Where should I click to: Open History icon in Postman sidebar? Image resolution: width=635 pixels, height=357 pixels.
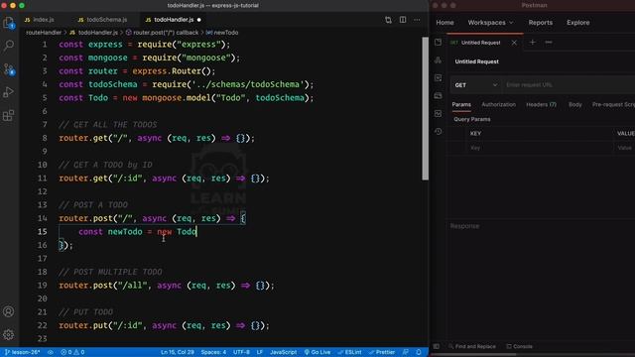coord(439,131)
